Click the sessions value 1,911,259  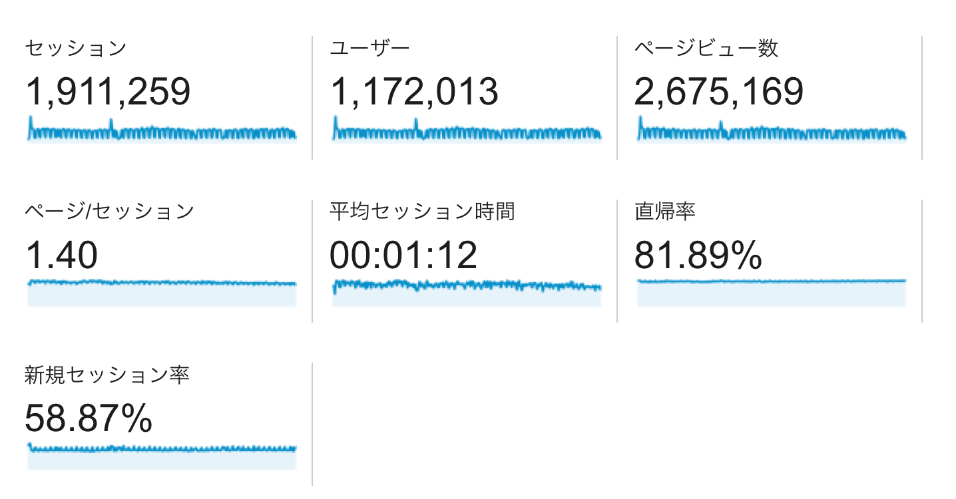click(108, 92)
